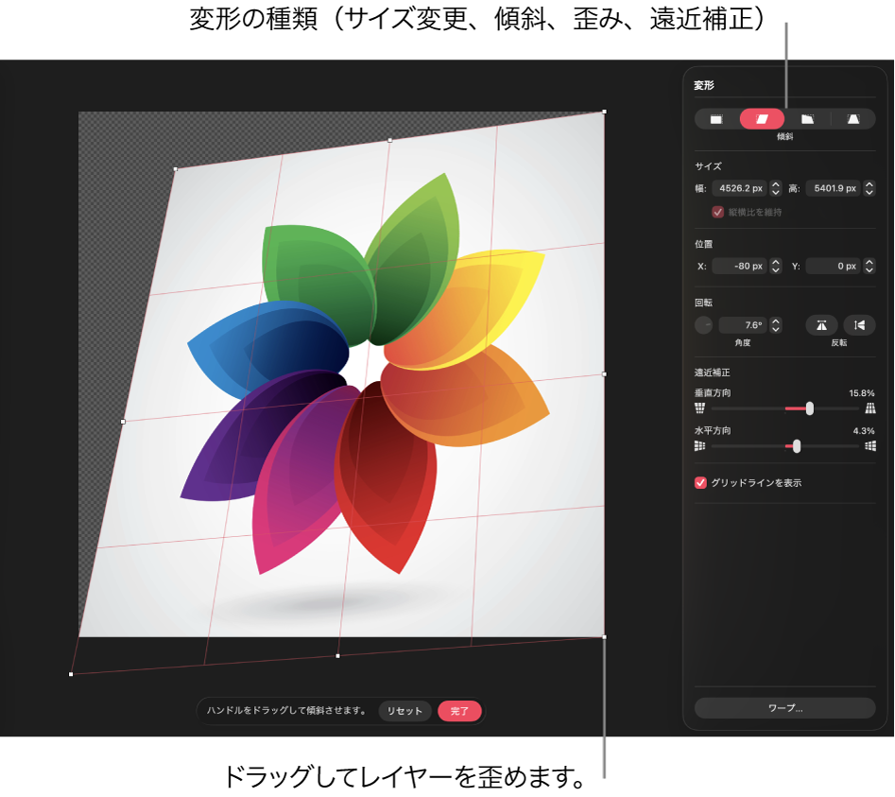Click the 完了 button
895x797 pixels.
pyautogui.click(x=459, y=711)
